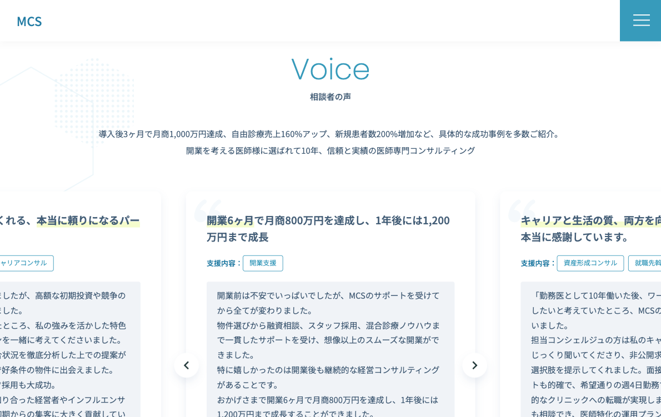The height and width of the screenshot is (417, 661).
Task: Click the text 開業を考える医師様に選ばれて10年
Action: click(252, 150)
